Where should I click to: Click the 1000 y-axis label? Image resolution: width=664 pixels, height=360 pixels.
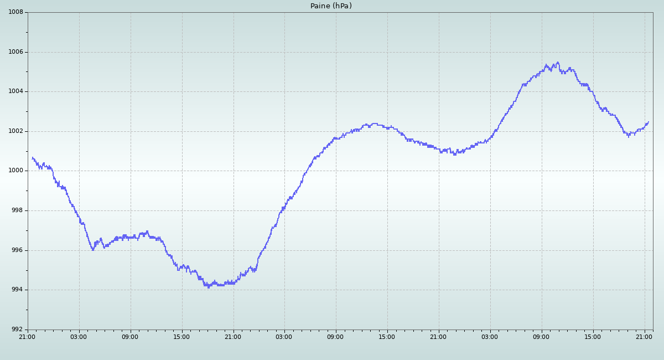[x=15, y=171]
